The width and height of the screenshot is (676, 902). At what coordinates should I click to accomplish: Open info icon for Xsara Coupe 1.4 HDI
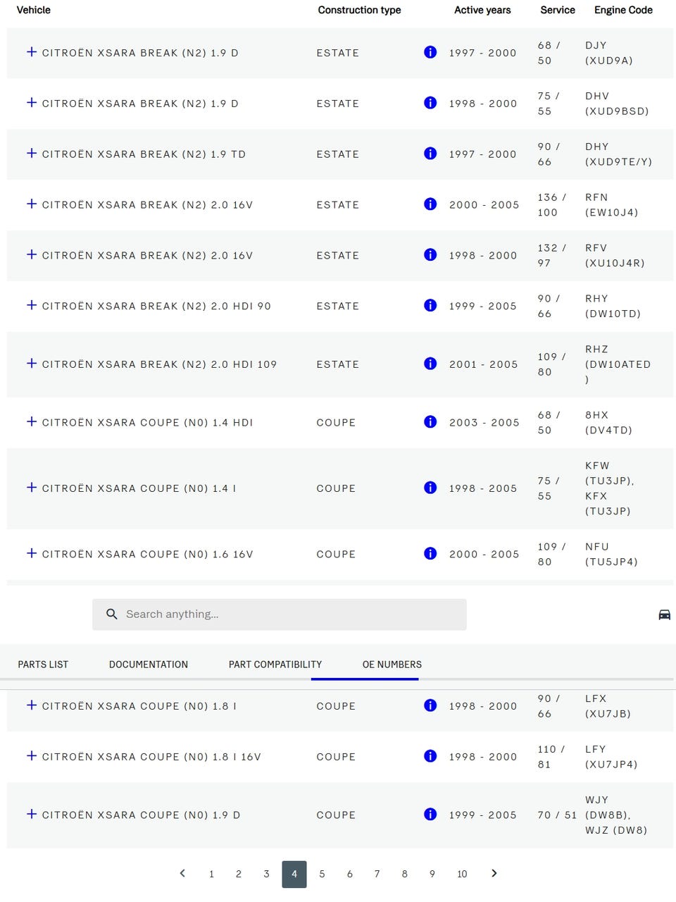pyautogui.click(x=430, y=422)
